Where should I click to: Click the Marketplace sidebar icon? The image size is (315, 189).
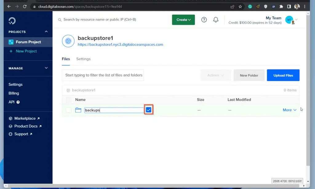pos(10,118)
